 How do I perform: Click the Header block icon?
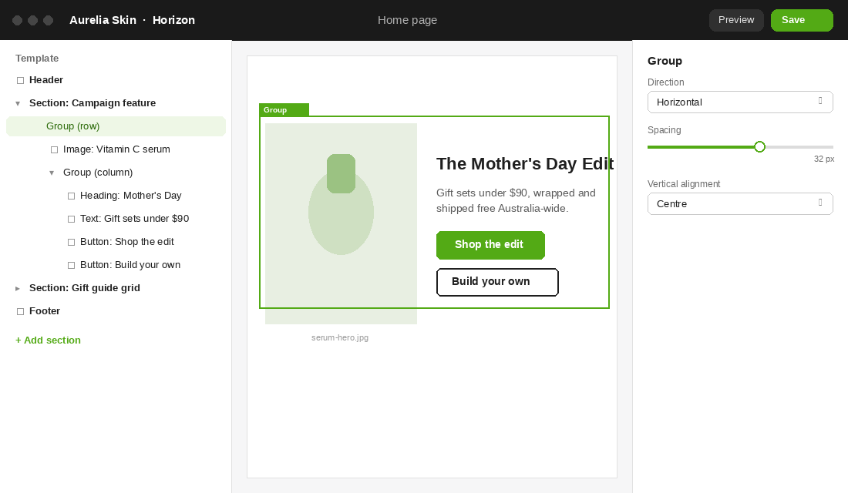tap(21, 81)
